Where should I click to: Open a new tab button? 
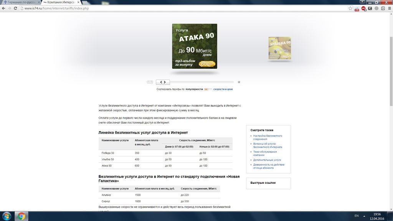click(x=86, y=3)
